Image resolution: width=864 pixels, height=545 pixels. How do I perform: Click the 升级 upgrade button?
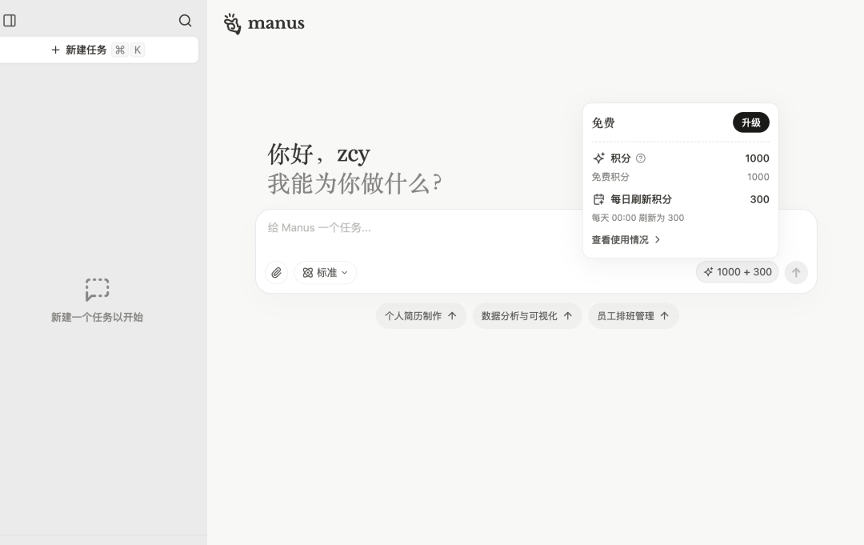coord(750,122)
